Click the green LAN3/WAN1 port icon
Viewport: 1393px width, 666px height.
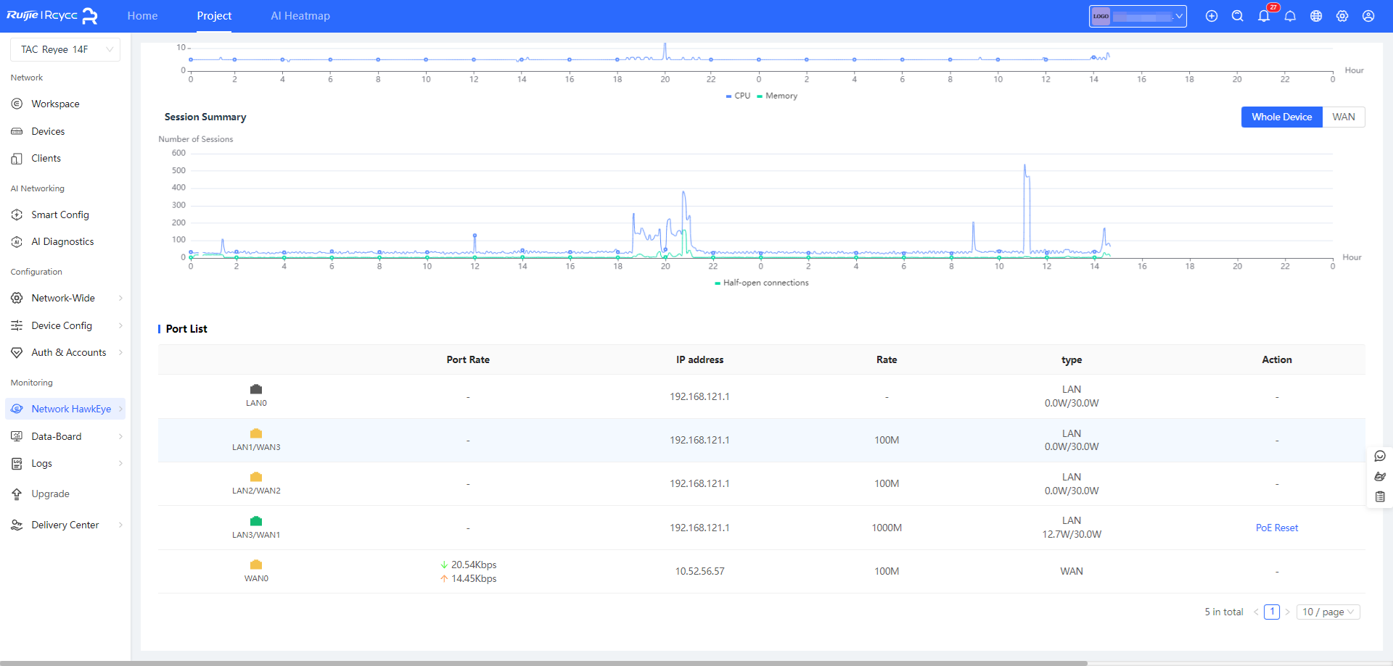pyautogui.click(x=256, y=521)
